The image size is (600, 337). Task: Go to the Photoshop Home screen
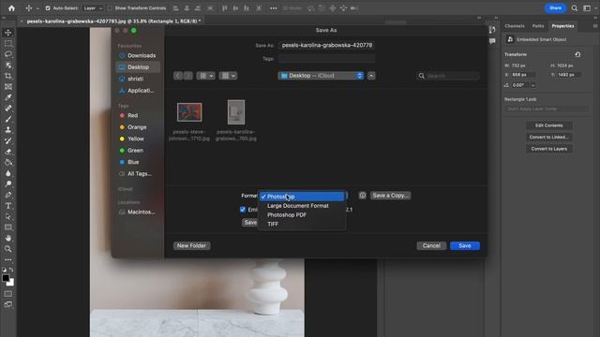[x=11, y=8]
